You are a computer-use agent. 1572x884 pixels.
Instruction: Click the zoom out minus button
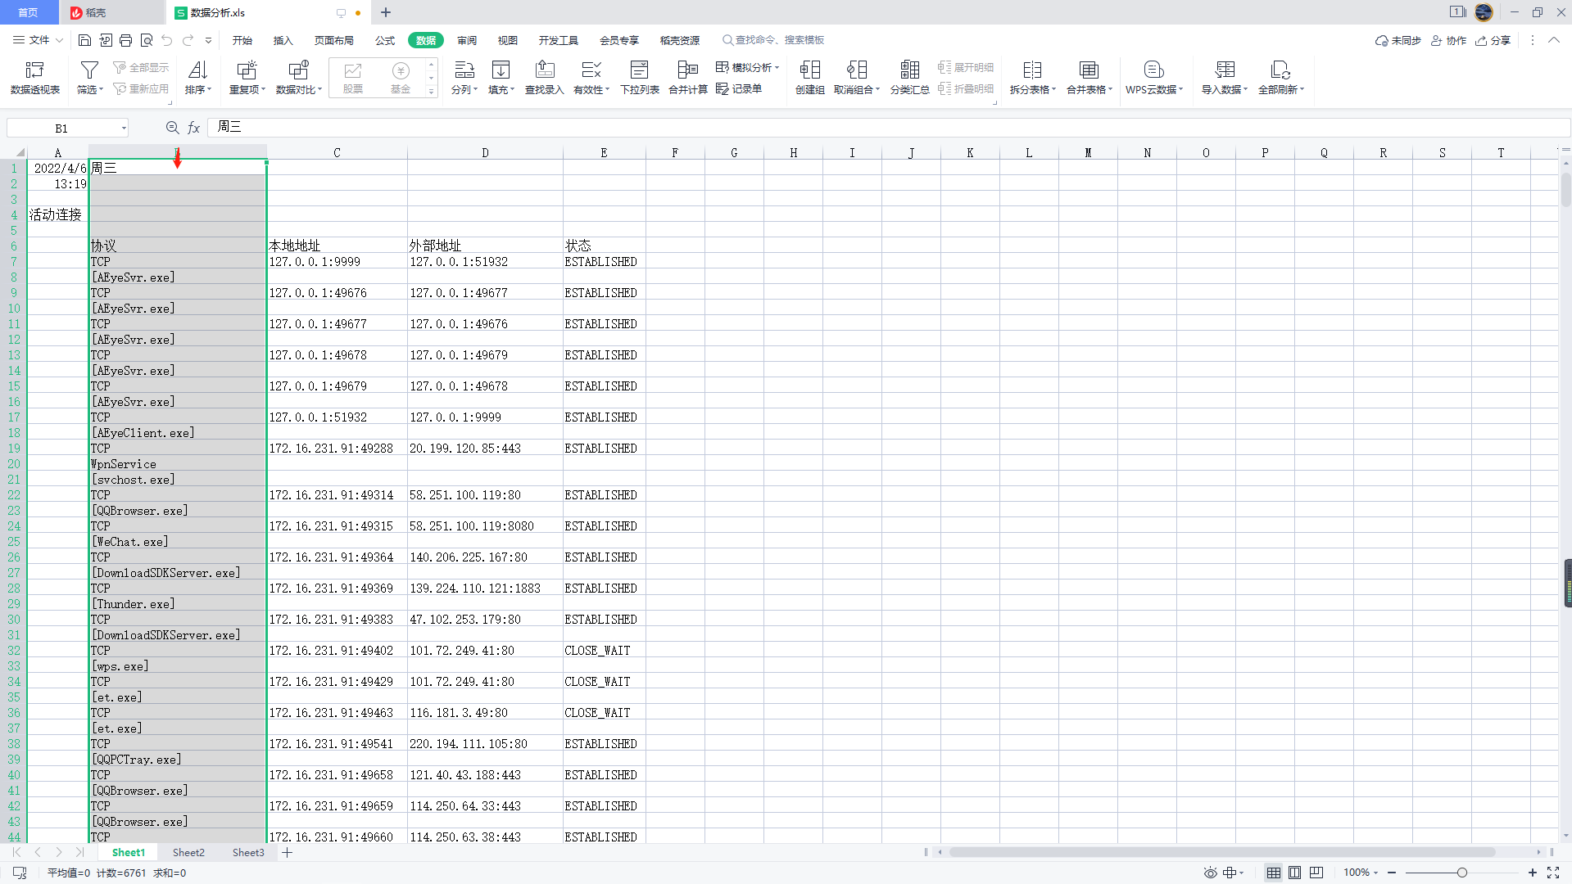1392,873
